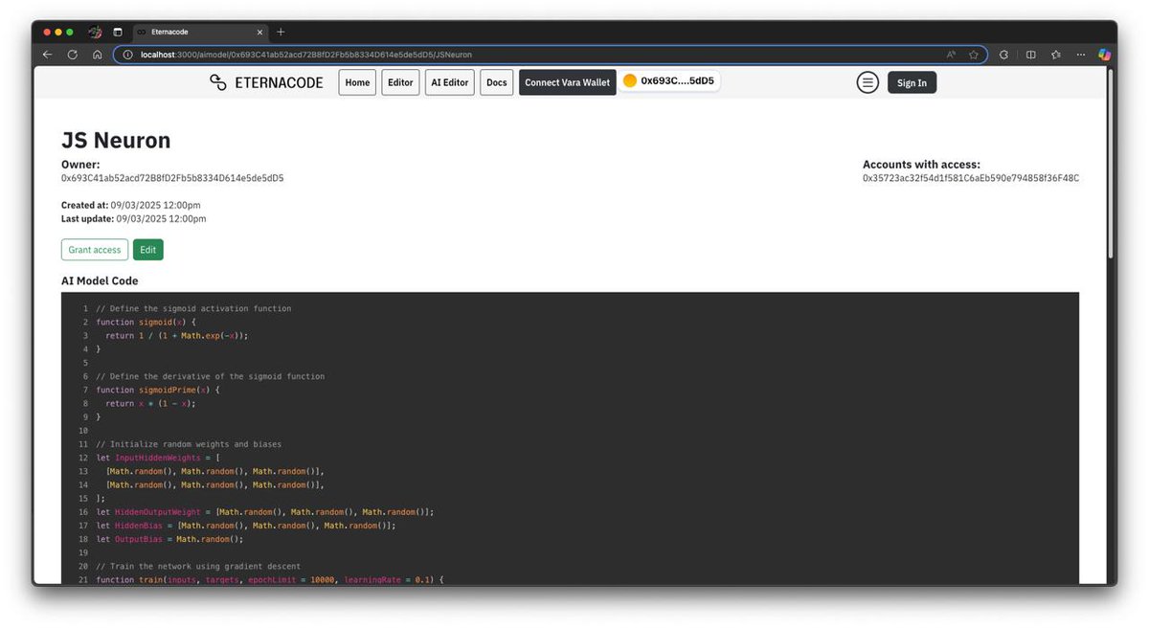The image size is (1149, 628).
Task: Toggle the split screen icon
Action: click(1030, 55)
